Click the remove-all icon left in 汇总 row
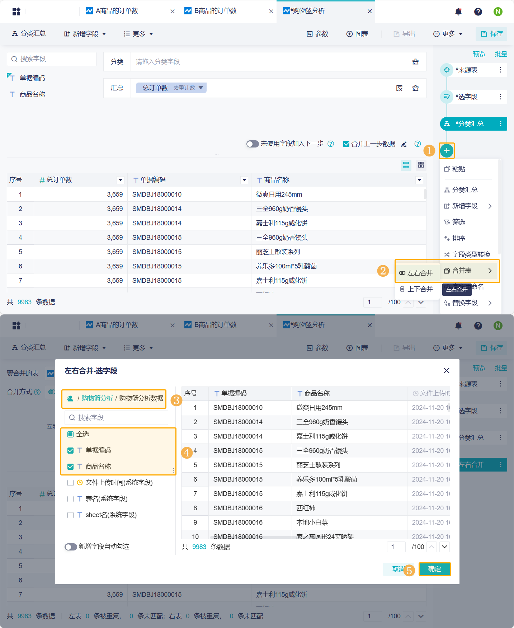514x628 pixels. 399,88
